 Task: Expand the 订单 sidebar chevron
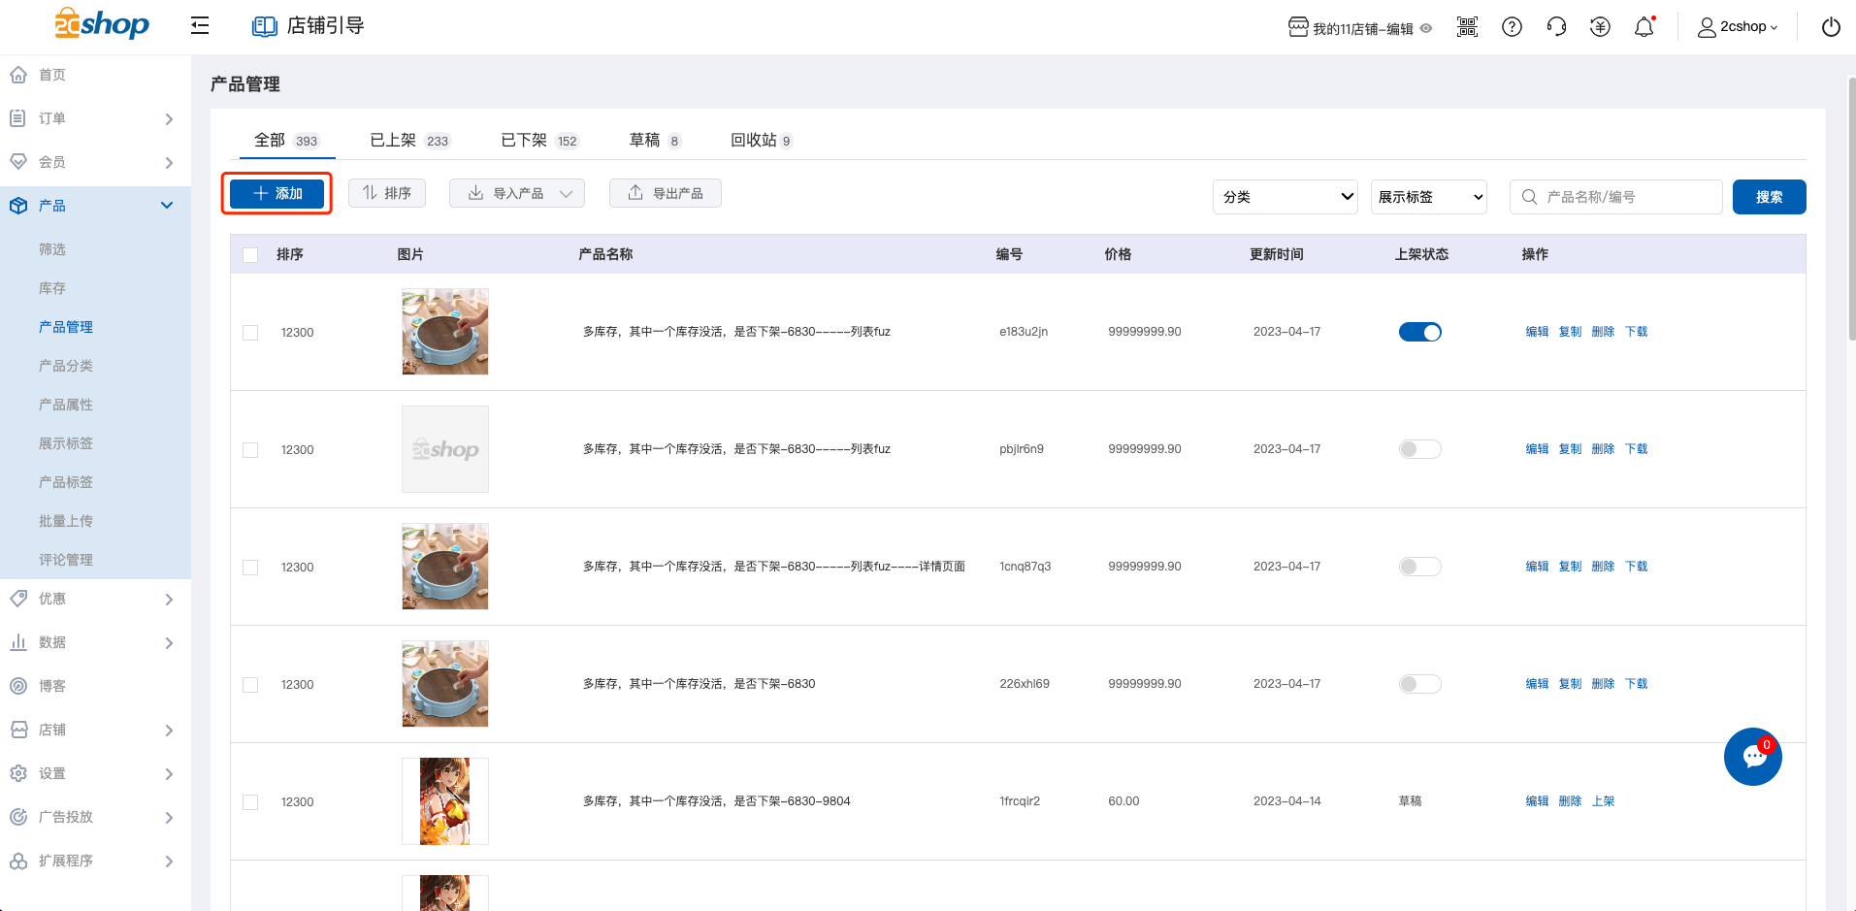pos(169,119)
